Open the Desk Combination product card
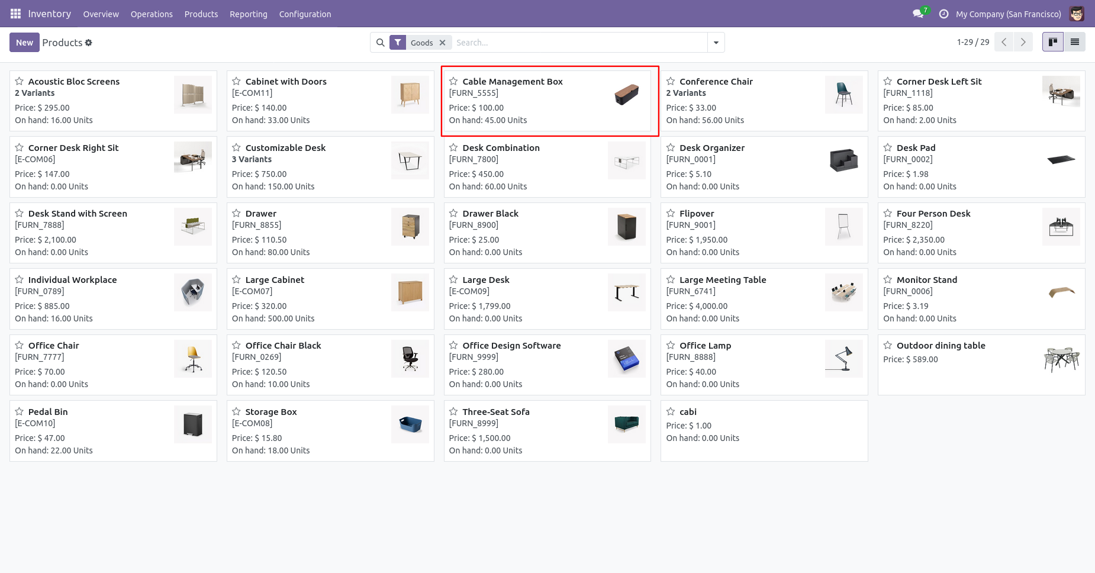1095x573 pixels. pyautogui.click(x=547, y=167)
